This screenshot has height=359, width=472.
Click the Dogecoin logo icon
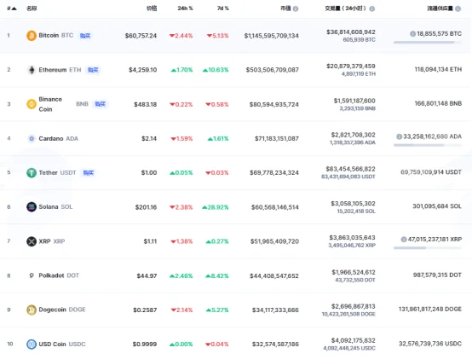32,310
